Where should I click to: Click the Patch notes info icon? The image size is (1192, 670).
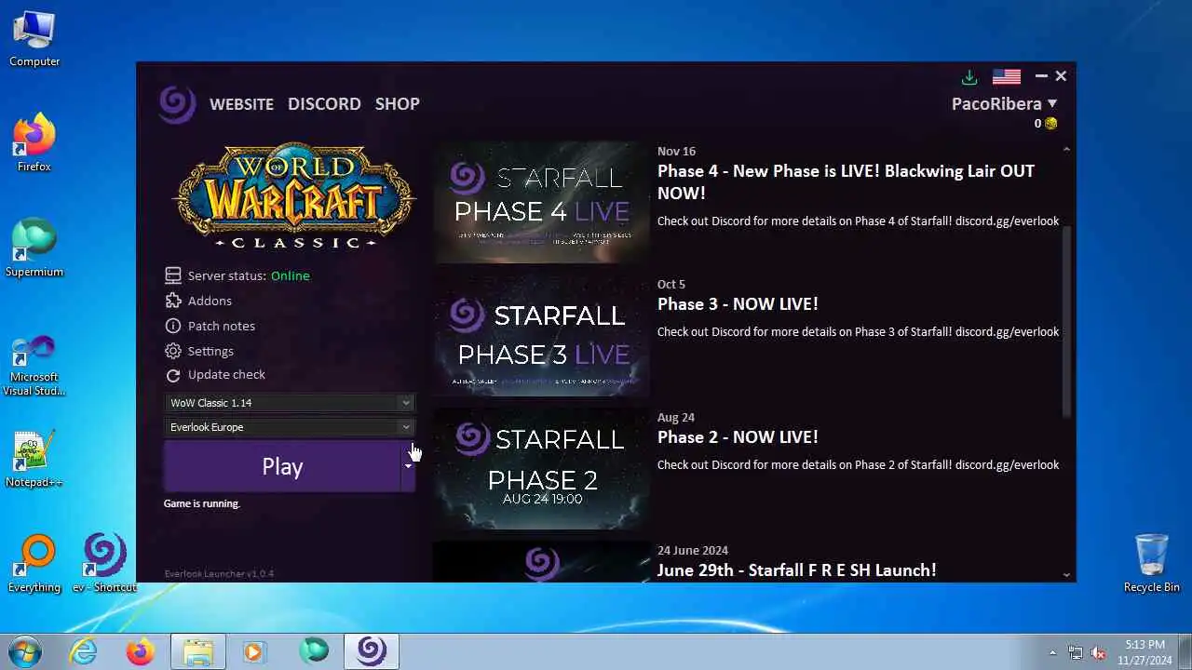pos(173,326)
